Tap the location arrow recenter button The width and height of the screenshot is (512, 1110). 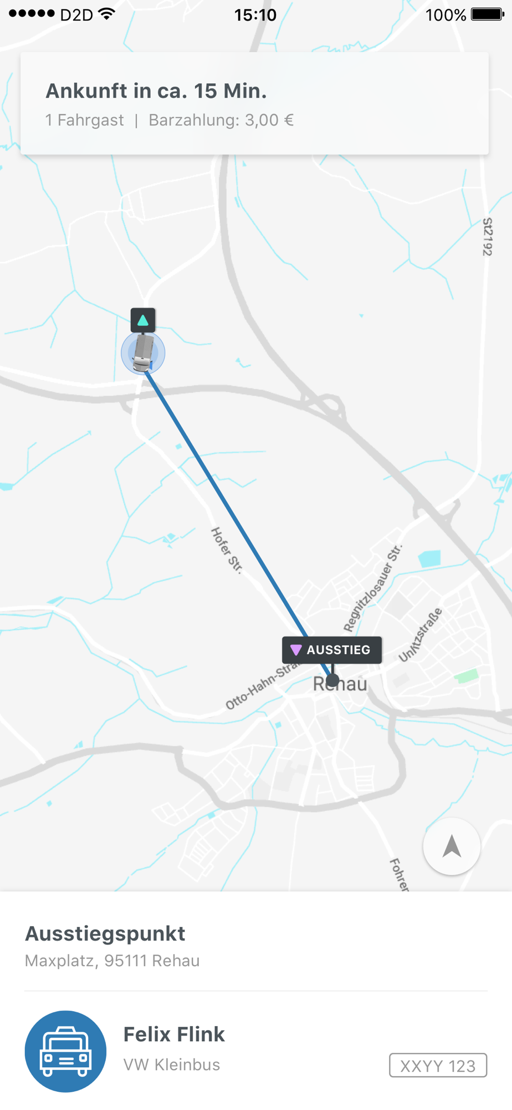(452, 847)
